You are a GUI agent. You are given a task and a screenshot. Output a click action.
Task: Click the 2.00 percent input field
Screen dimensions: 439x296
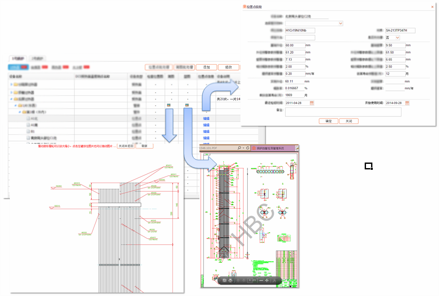point(295,67)
